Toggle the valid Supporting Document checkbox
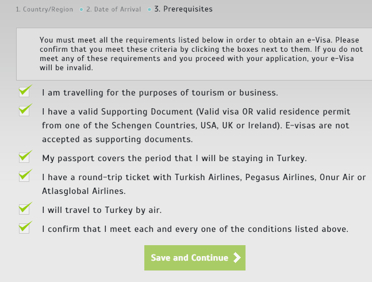Screen dimensions: 372x282 tap(24, 111)
